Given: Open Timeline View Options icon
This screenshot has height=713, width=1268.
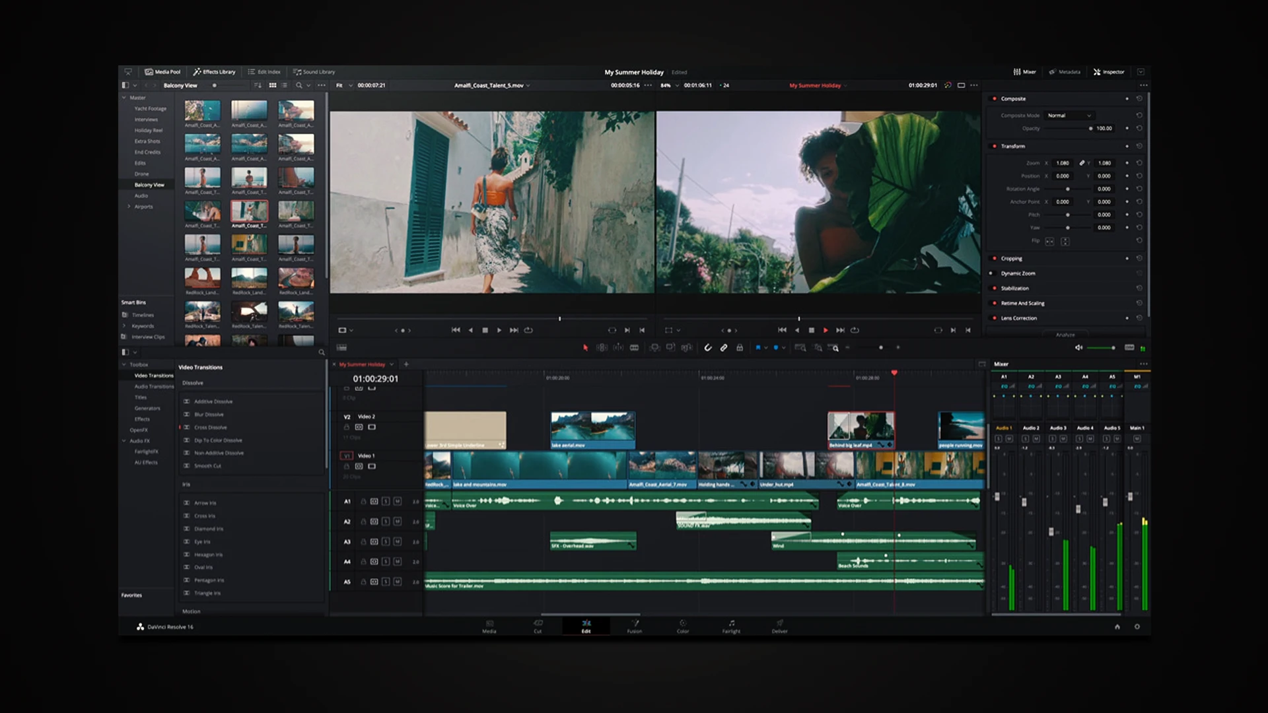Looking at the screenshot, I should point(341,348).
